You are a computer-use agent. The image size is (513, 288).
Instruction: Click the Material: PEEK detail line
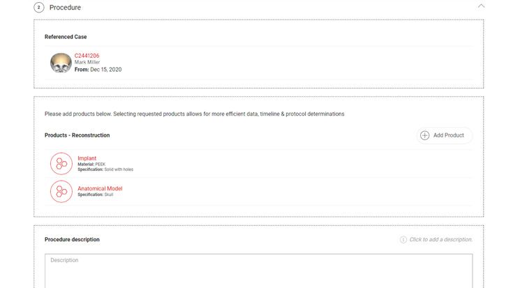pyautogui.click(x=91, y=165)
